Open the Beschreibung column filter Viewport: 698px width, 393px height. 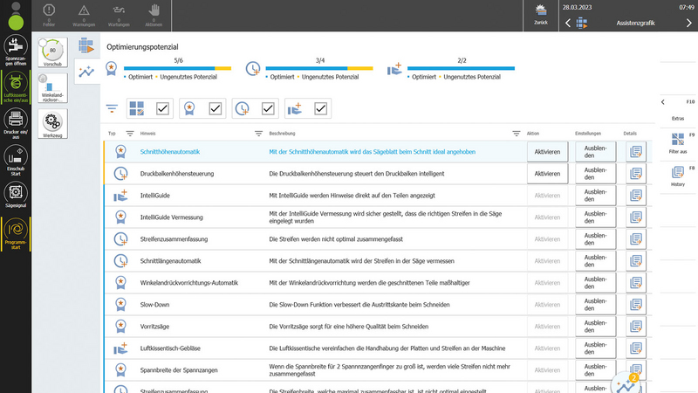click(516, 134)
